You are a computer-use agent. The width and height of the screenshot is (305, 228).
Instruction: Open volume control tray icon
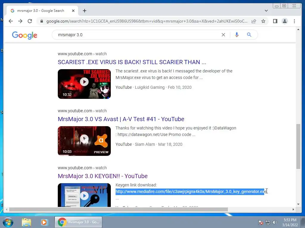[x=275, y=222]
